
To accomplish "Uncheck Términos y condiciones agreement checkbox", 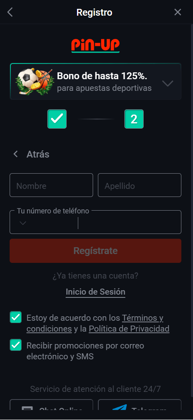I will [x=16, y=317].
